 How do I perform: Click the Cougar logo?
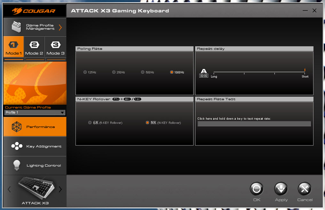(34, 11)
